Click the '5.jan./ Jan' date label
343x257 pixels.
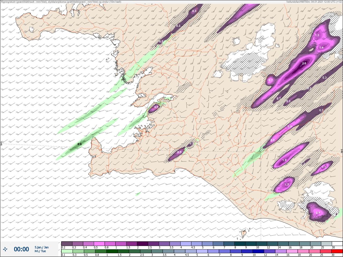pos(42,247)
